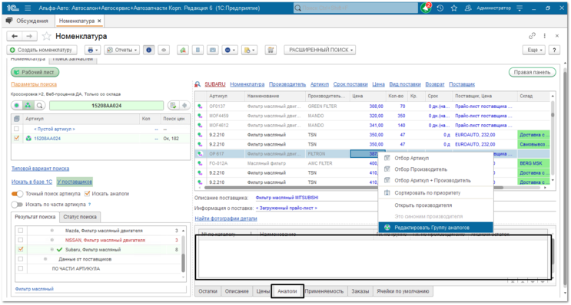Open the blue circle minus dropdown in toolbar
The image size is (571, 305).
230,50
